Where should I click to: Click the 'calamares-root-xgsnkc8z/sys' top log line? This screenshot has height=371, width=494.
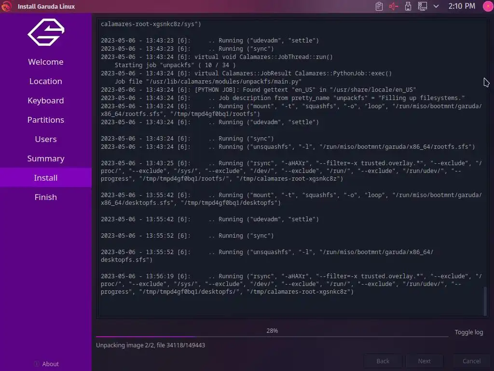click(151, 24)
